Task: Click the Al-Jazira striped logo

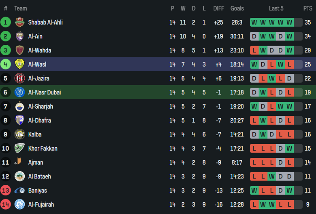Action: 19,78
